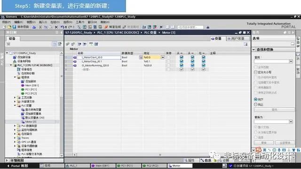The image size is (301, 169).
Task: Click the split editor vertically icon
Action: [x=173, y=27]
